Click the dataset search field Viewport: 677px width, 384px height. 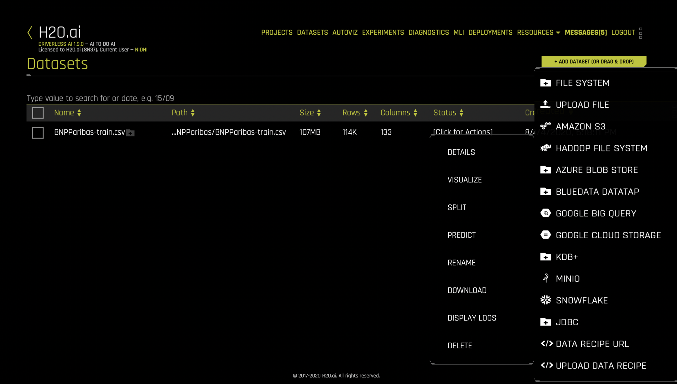125,98
